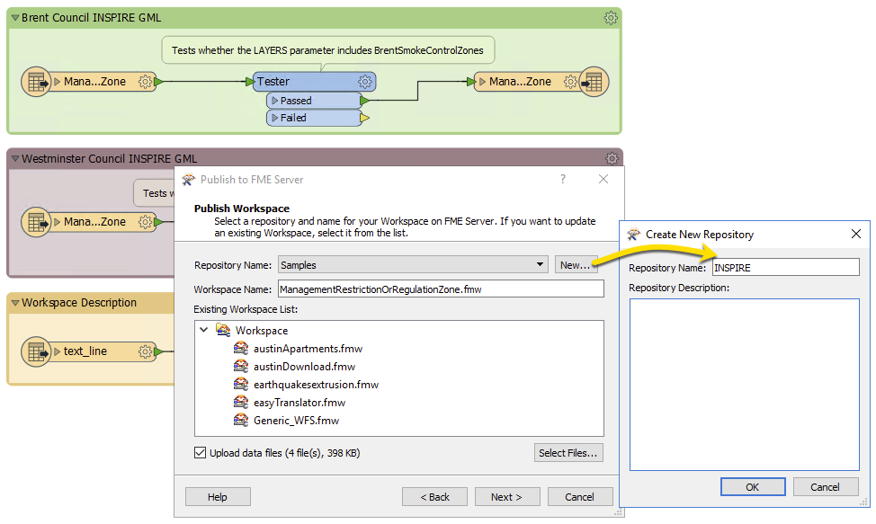The width and height of the screenshot is (876, 524).
Task: Click the Brent Council writer table icon
Action: click(594, 82)
